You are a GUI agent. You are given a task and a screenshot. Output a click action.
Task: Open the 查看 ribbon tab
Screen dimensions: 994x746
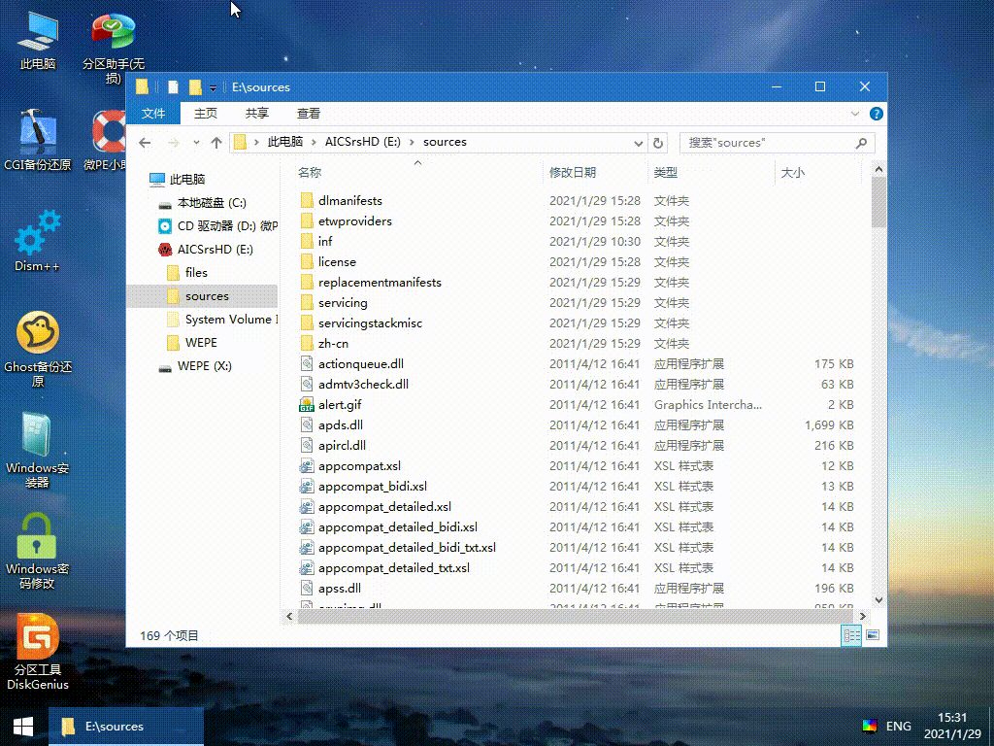309,114
